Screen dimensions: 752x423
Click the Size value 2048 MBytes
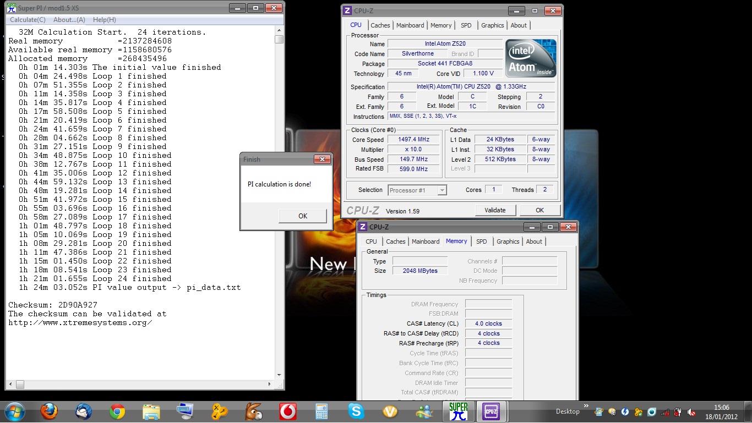[420, 271]
